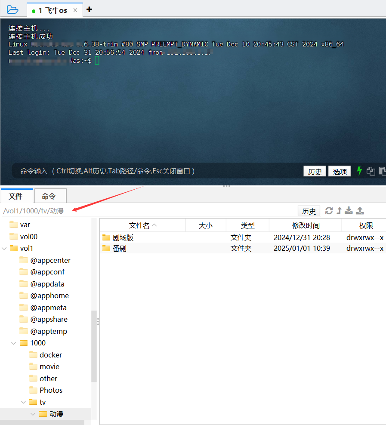Select the vol1 folder in tree
The width and height of the screenshot is (386, 425).
[x=21, y=248]
